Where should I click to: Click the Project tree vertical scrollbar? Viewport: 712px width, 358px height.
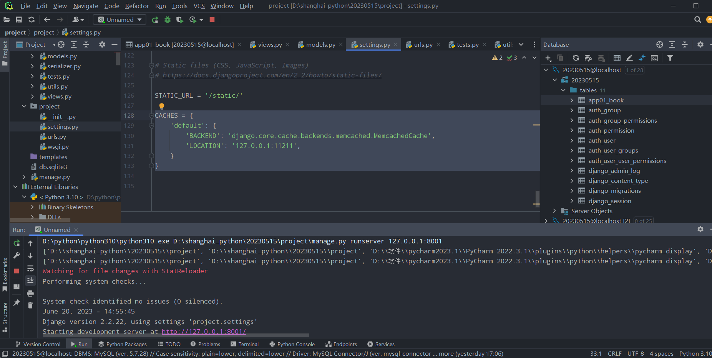point(118,58)
